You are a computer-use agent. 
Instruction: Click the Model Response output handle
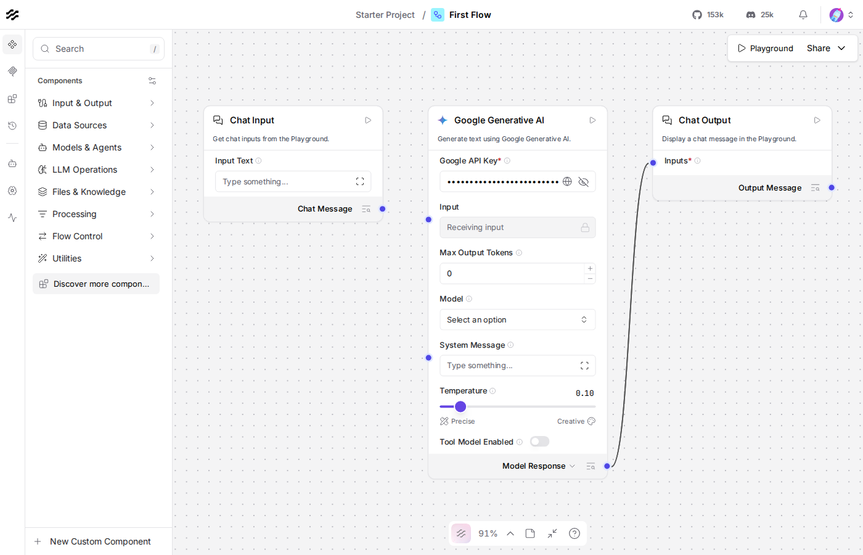point(607,466)
